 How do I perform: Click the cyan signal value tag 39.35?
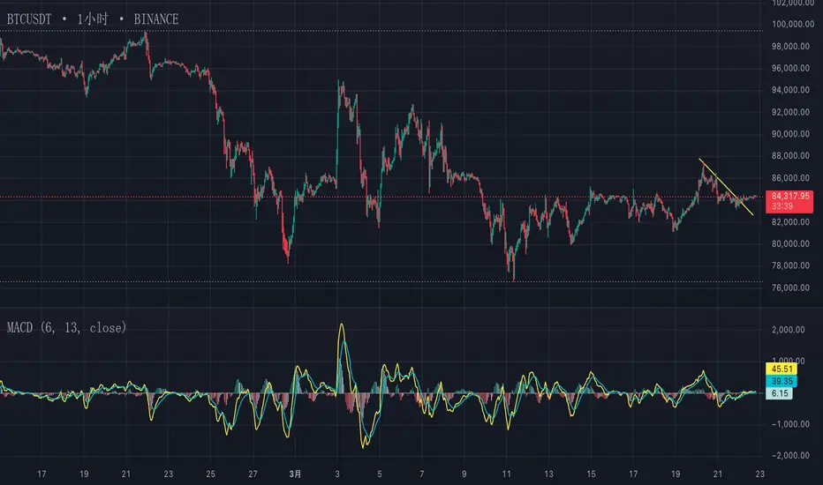(781, 381)
